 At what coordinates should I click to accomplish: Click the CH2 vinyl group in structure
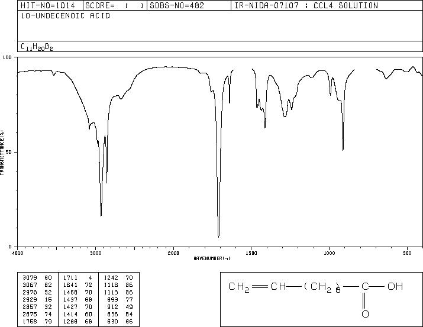239,287
